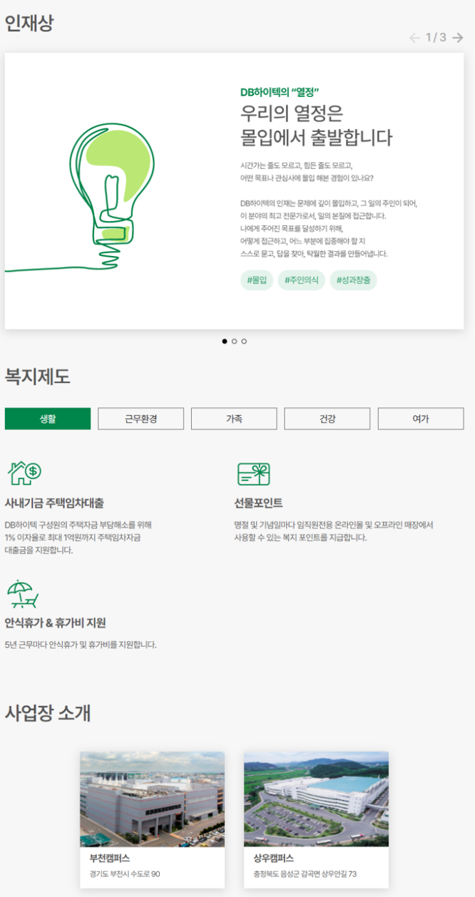Click the gift card icon

click(x=254, y=473)
